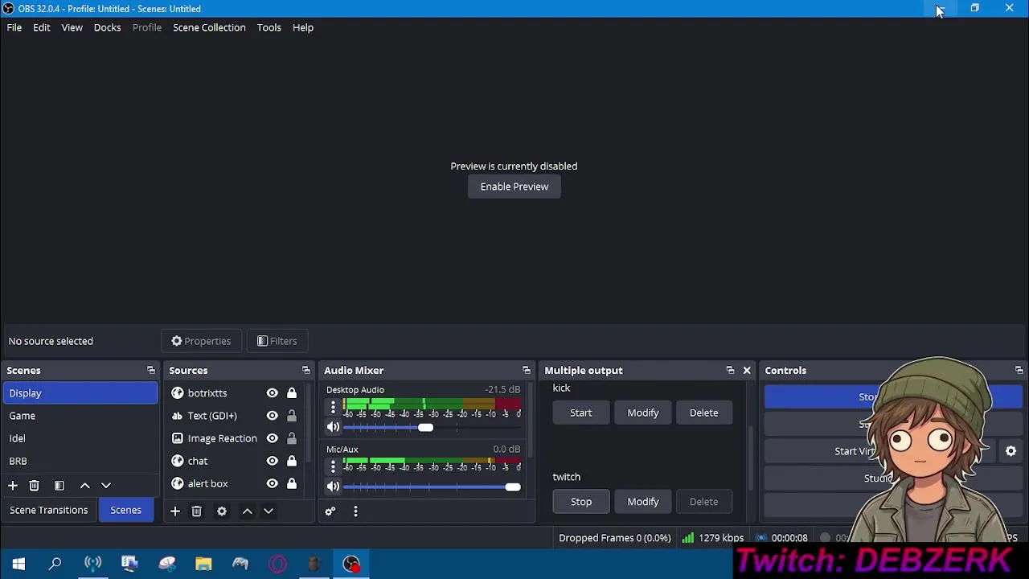Open Windows Start menu
Image resolution: width=1029 pixels, height=579 pixels.
[18, 564]
